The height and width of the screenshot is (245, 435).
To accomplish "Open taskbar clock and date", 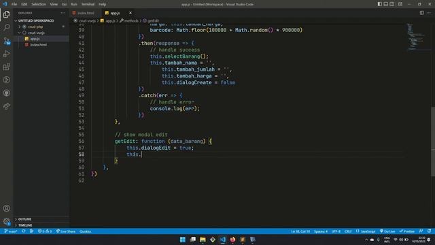I will point(418,240).
